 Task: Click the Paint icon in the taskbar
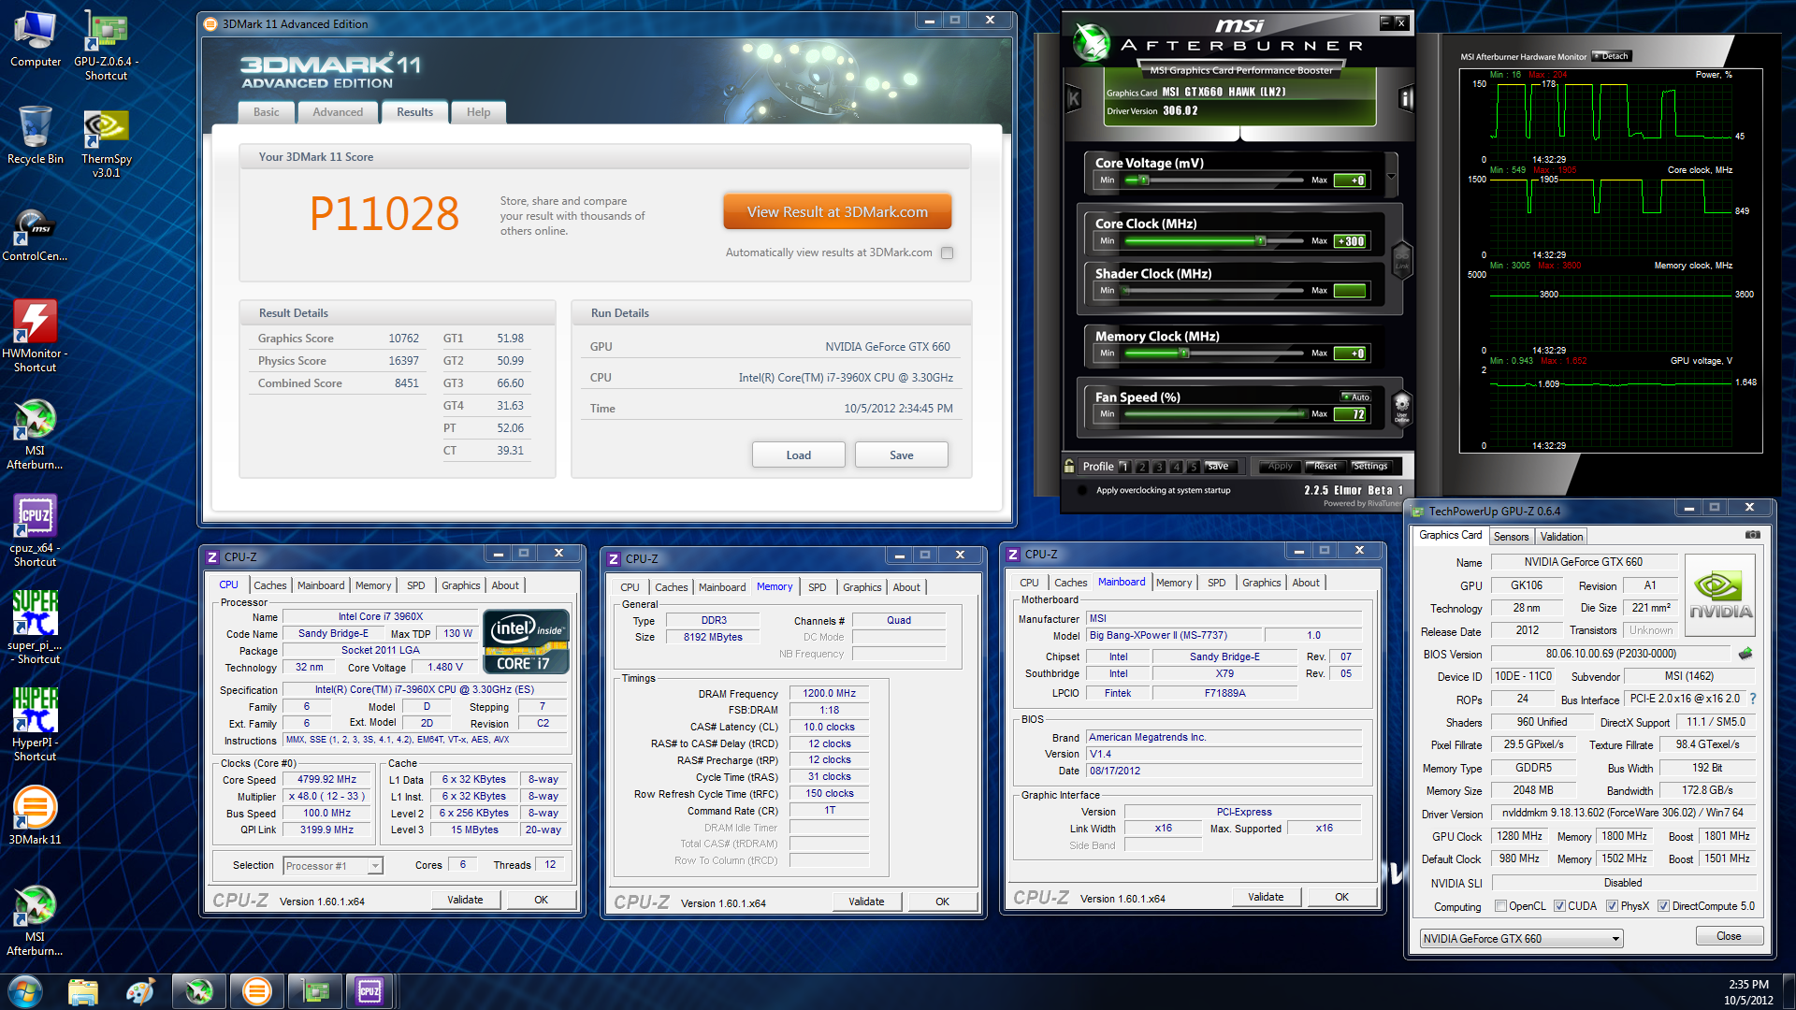(140, 991)
